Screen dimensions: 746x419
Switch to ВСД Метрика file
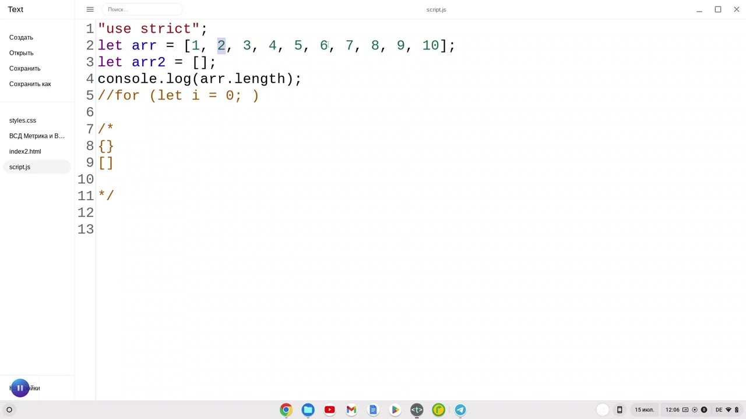pyautogui.click(x=37, y=136)
